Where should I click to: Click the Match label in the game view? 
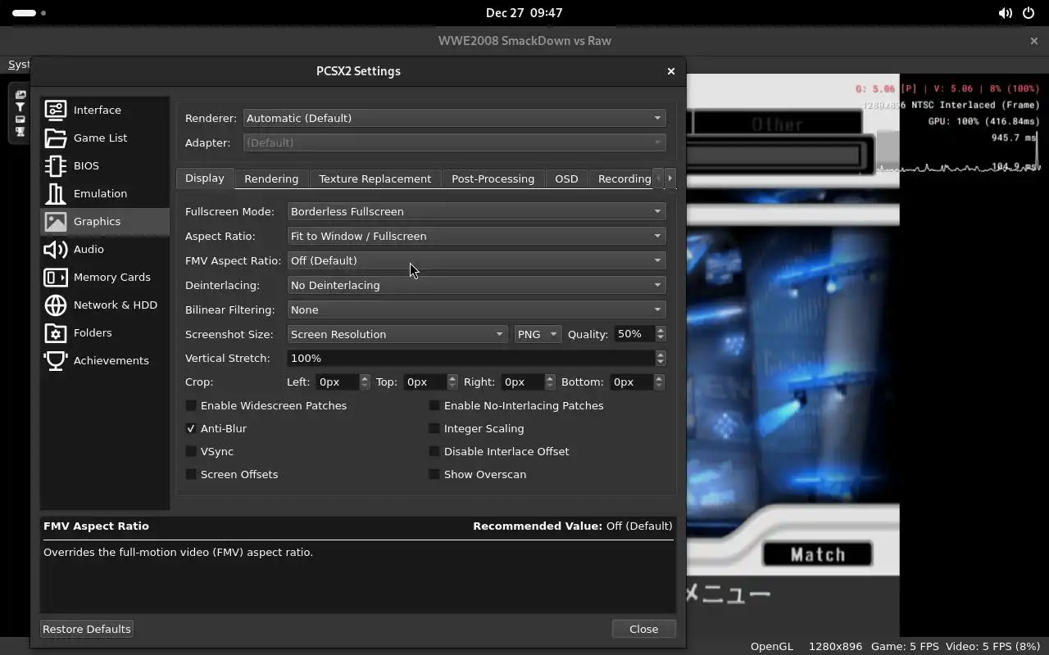[x=818, y=554]
